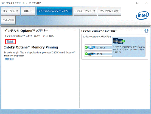Click the 2,795 GB disk size in array list
The image size is (151, 114).
[x=101, y=48]
